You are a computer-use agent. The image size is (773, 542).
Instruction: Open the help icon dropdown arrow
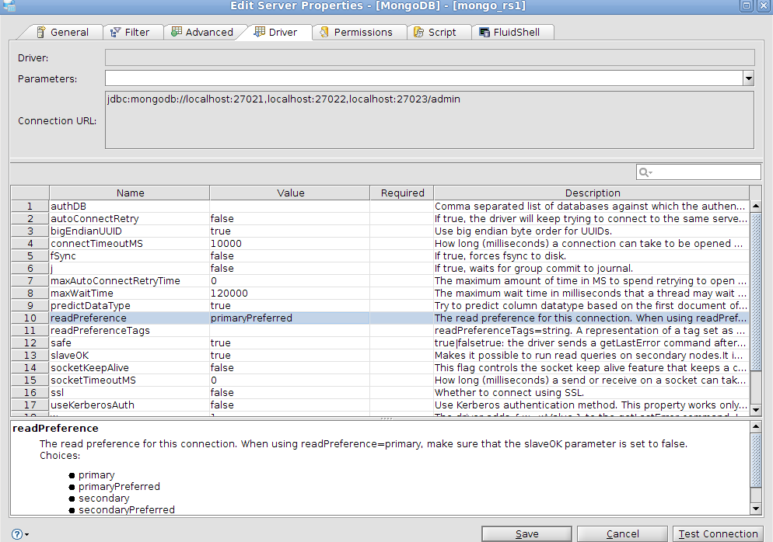coord(26,534)
